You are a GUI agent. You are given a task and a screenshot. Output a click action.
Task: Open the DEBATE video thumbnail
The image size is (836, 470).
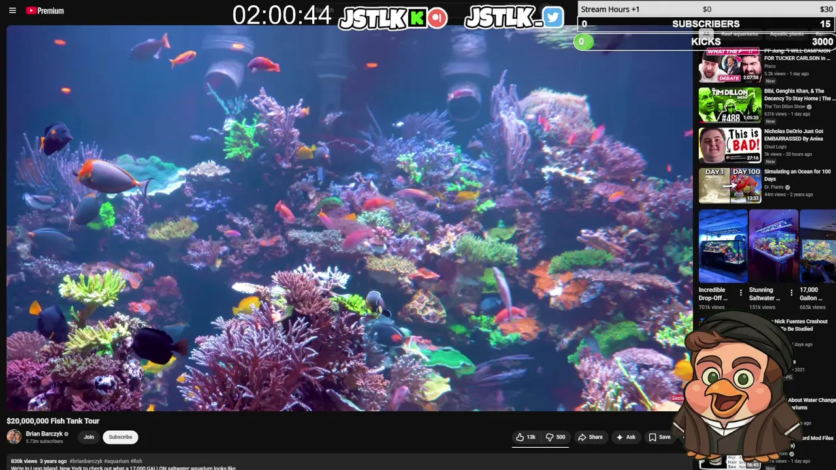[x=730, y=65]
